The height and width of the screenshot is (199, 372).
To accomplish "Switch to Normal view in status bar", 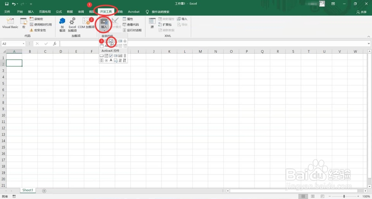I will [303, 196].
